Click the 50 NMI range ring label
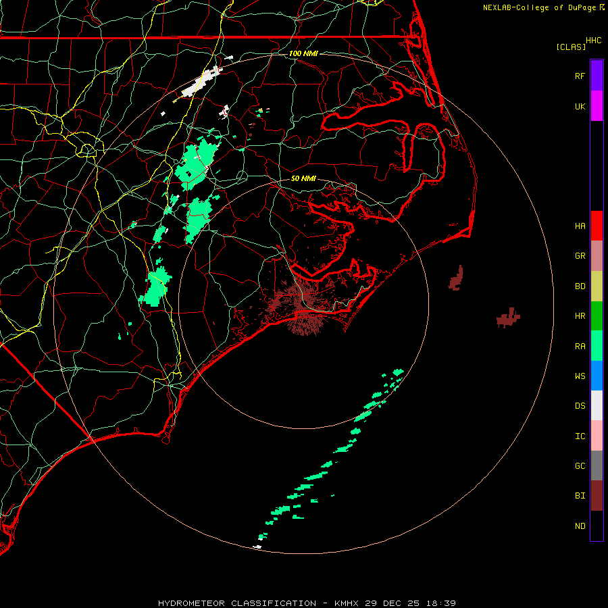Screen dimensions: 608x608 (303, 178)
